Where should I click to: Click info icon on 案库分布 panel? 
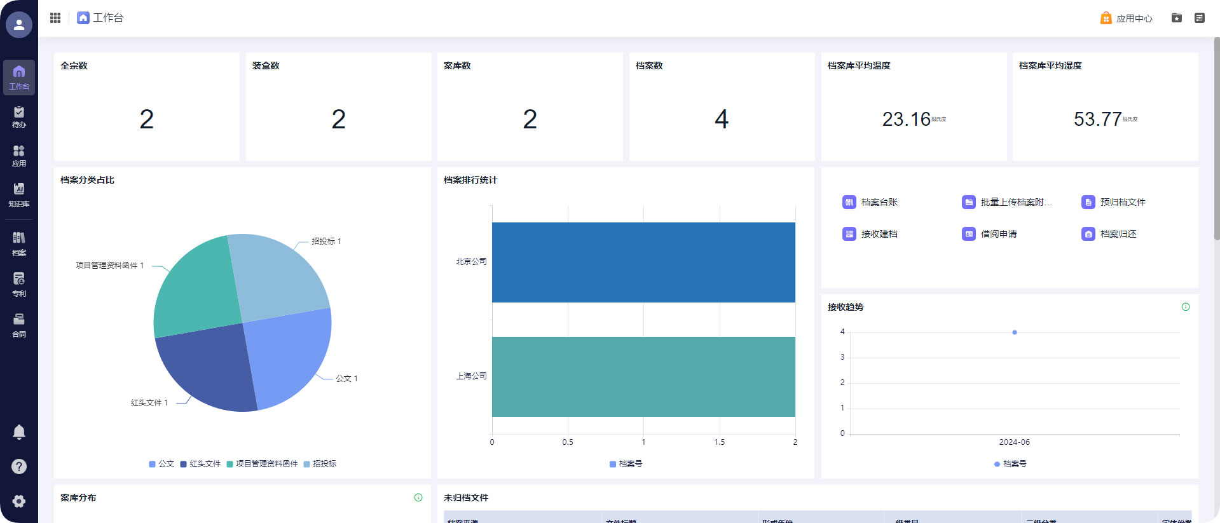(x=418, y=498)
